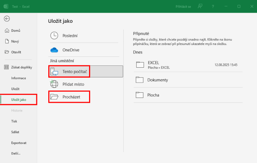The image size is (257, 163).
Task: Click the OneDrive cloud icon
Action: [x=54, y=50]
